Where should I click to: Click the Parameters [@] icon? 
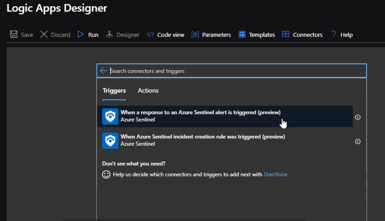coord(195,35)
